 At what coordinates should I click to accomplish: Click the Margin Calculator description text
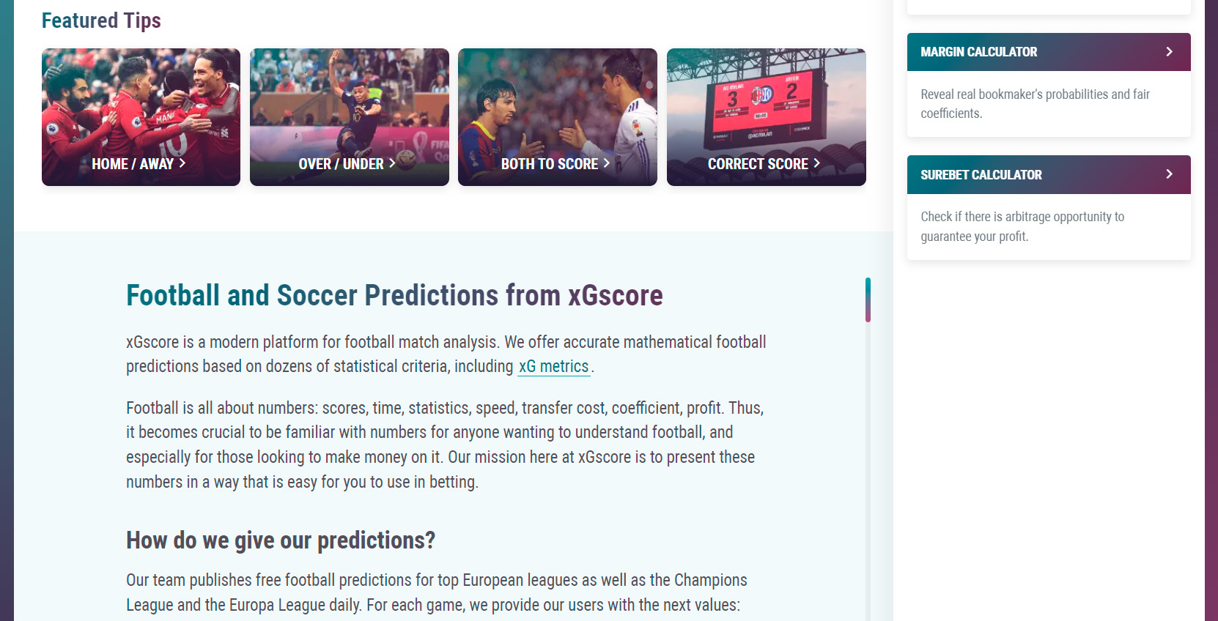coord(1034,104)
